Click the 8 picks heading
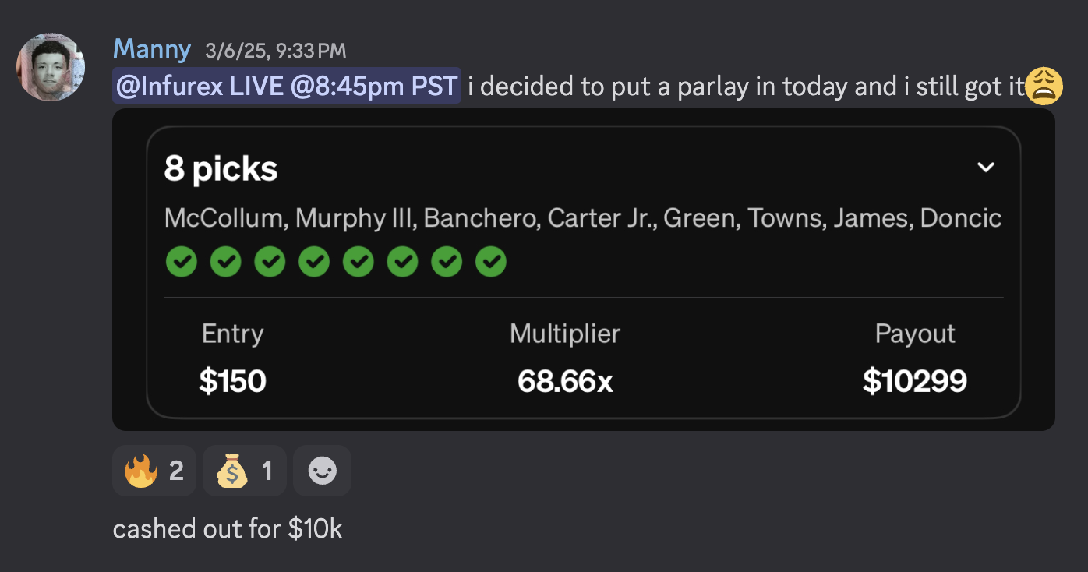Image resolution: width=1088 pixels, height=572 pixels. tap(221, 168)
